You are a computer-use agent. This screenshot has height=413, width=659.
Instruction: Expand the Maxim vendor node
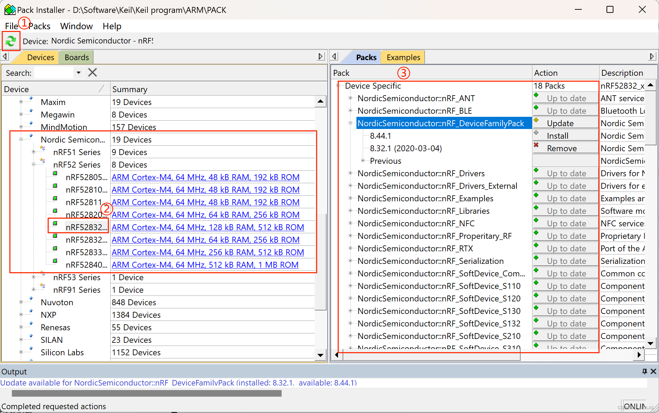[21, 102]
